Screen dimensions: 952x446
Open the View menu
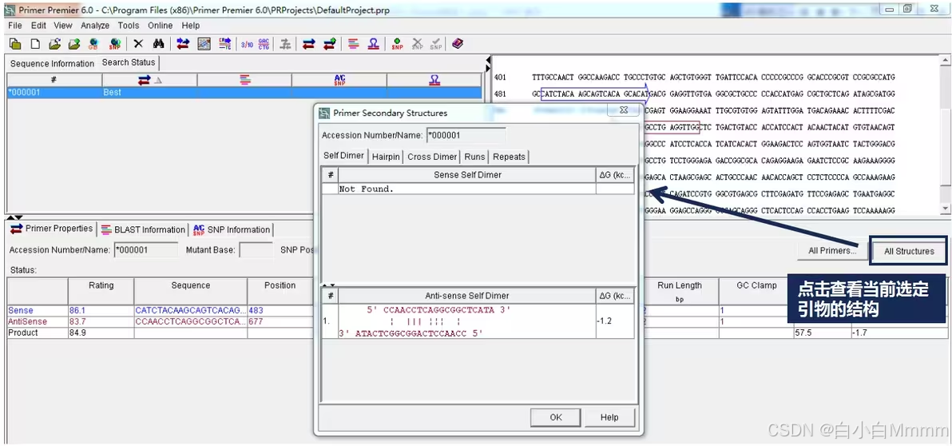coord(63,26)
